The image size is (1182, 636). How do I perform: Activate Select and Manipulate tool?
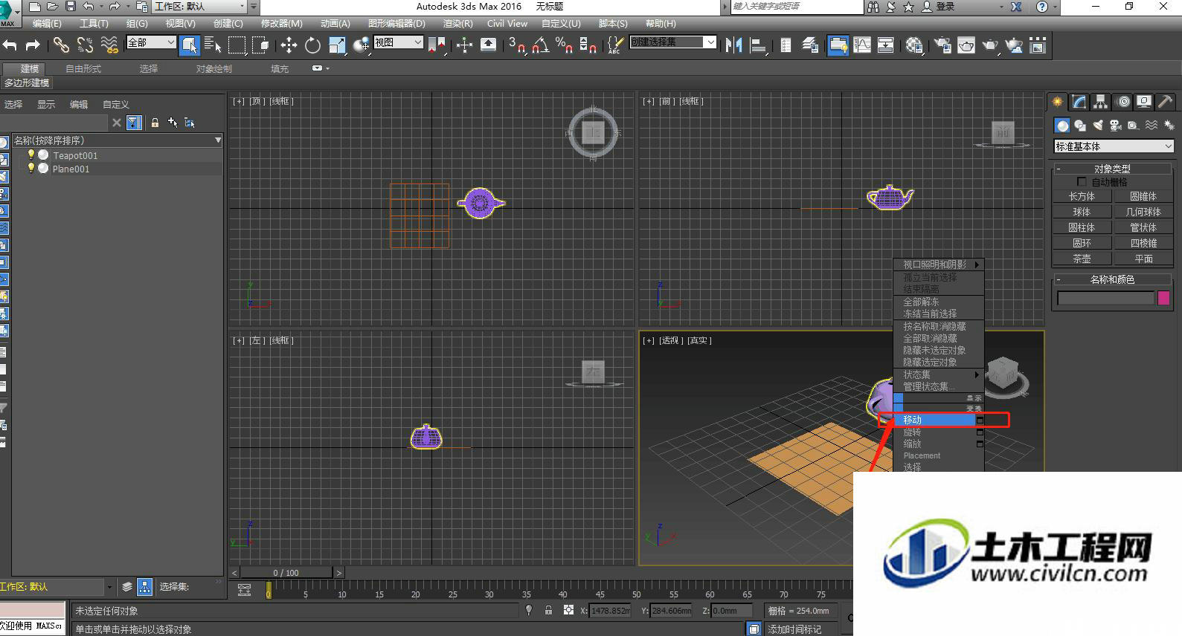click(x=464, y=45)
